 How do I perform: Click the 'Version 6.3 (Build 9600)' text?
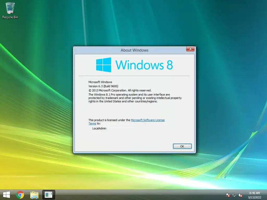103,86
